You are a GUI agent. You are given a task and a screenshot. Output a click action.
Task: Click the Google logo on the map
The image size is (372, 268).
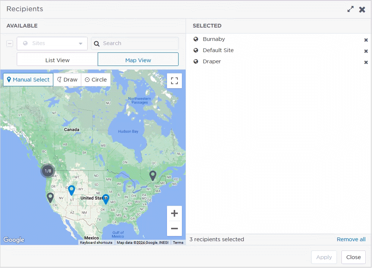[14, 240]
